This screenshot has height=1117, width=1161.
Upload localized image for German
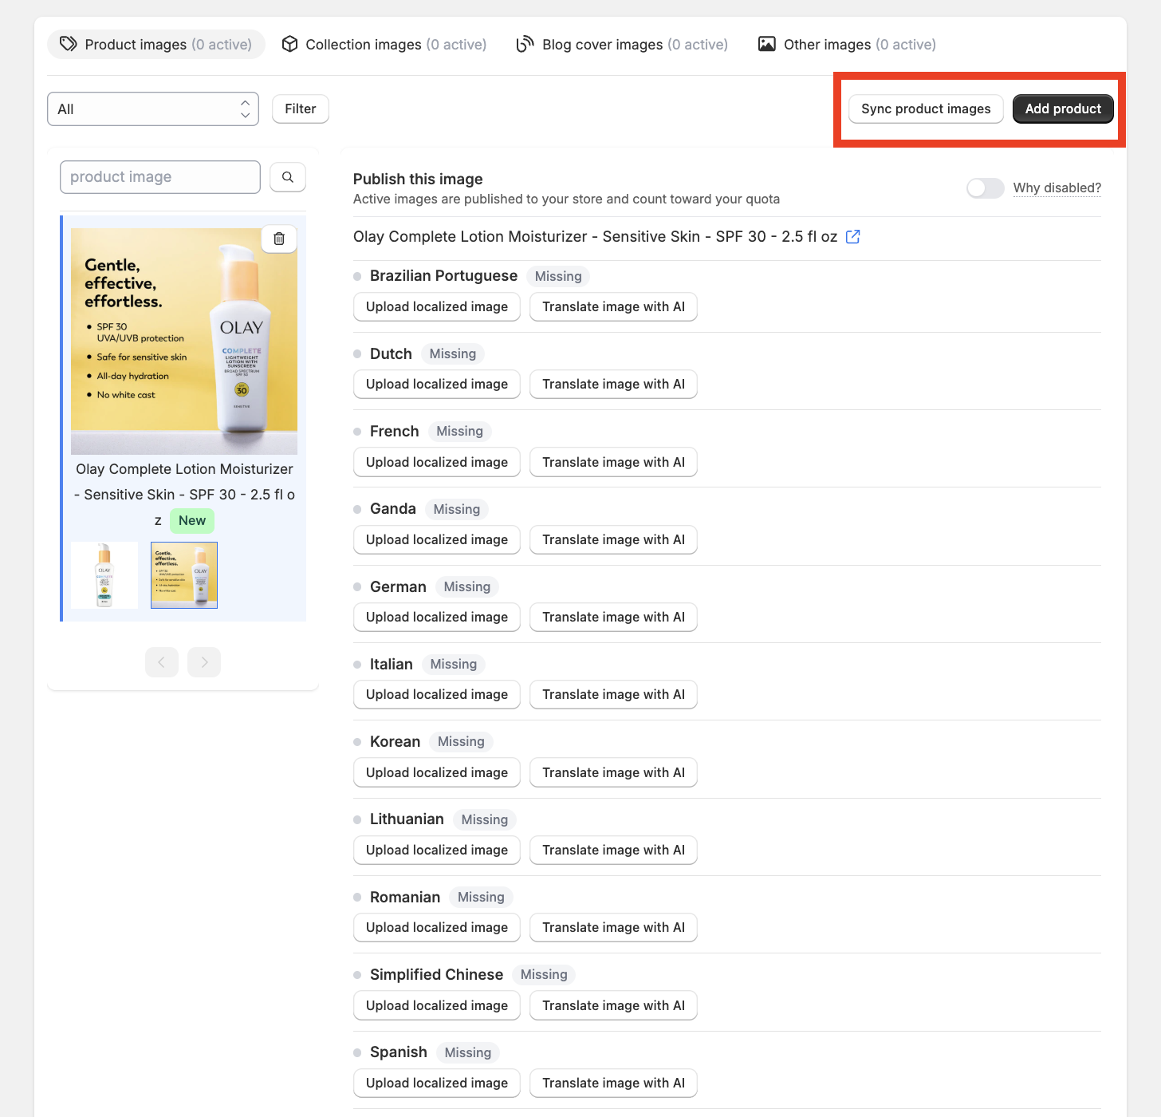(x=437, y=618)
